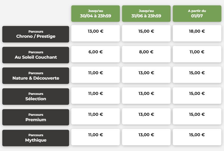
Task: Select the 18,00 € price cell
Action: pyautogui.click(x=197, y=33)
